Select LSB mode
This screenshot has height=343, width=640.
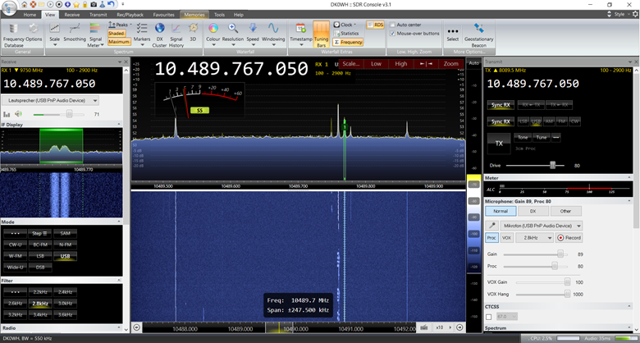tap(40, 256)
